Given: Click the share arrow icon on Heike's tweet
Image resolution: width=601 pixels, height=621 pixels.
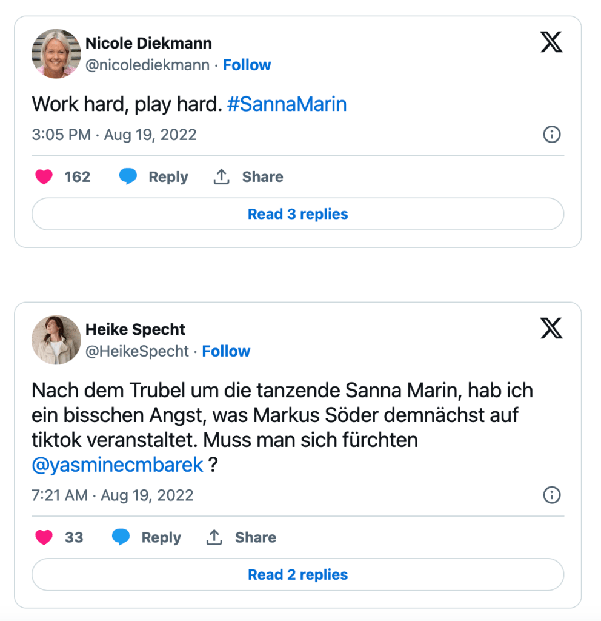Looking at the screenshot, I should coord(214,537).
